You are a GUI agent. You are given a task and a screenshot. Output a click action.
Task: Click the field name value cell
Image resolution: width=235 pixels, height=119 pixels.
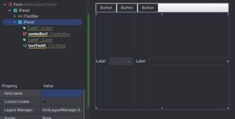tap(62, 93)
